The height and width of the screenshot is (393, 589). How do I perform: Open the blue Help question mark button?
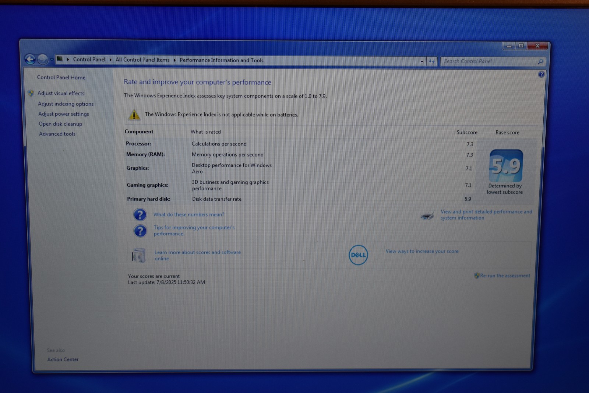[541, 74]
